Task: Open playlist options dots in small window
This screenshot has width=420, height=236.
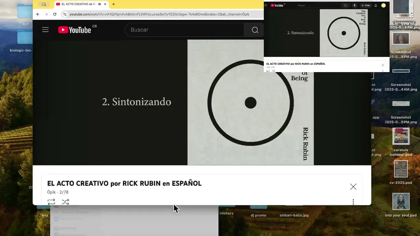Action: [383, 71]
